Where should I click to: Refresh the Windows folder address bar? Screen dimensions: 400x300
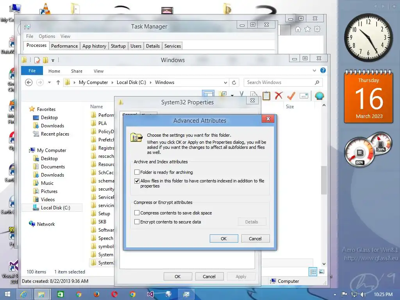point(234,82)
